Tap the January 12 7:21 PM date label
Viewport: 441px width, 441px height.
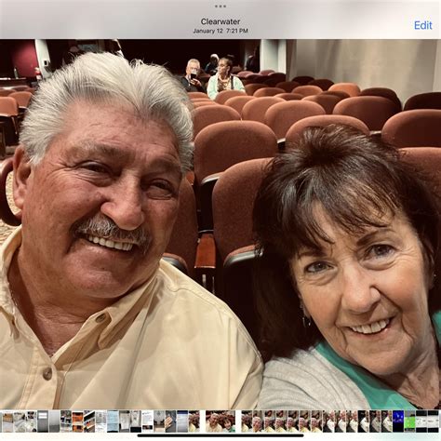(x=220, y=31)
